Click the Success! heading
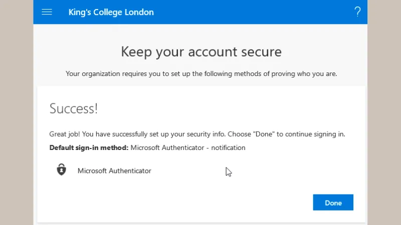The image size is (401, 225). coord(73,108)
